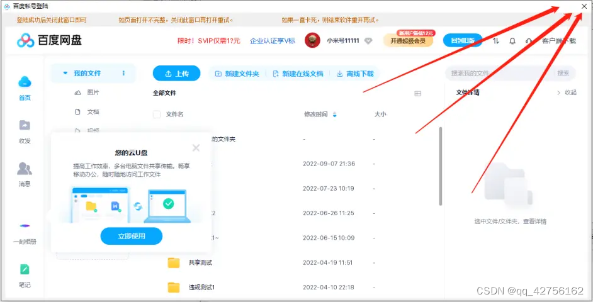593x302 pixels.
Task: Click the 共享测试 folder icon
Action: (174, 262)
